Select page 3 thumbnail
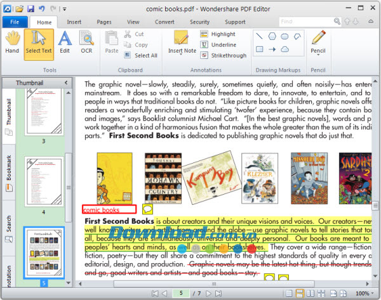This screenshot has width=381, height=300. pyautogui.click(x=44, y=111)
